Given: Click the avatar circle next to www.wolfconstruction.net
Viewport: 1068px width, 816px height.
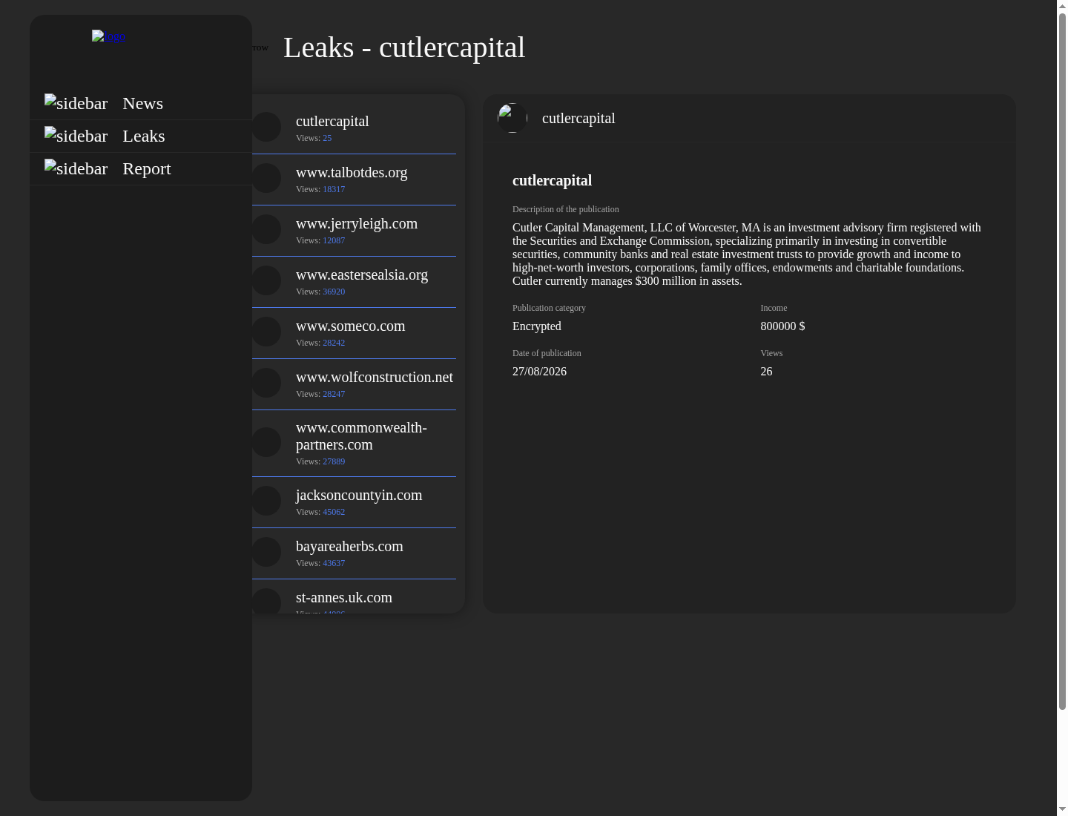Looking at the screenshot, I should pyautogui.click(x=266, y=383).
